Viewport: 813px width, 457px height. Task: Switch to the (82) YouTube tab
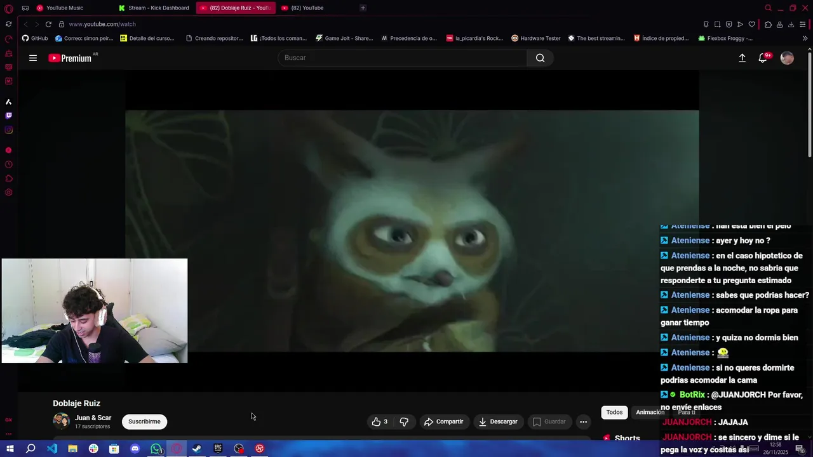[x=308, y=8]
